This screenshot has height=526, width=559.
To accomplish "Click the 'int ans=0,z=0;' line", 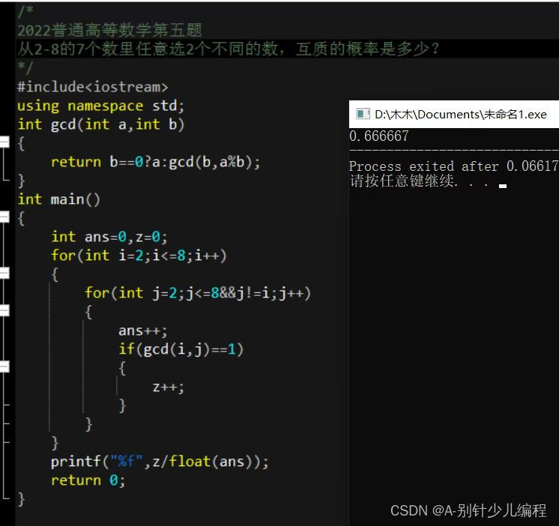I will (x=109, y=237).
